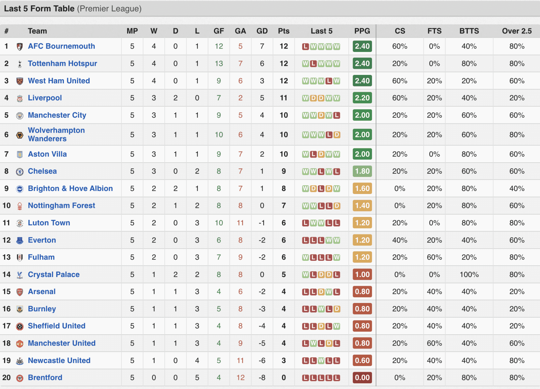Click the Tottenham Hotspur crest icon
This screenshot has width=540, height=389.
point(20,64)
